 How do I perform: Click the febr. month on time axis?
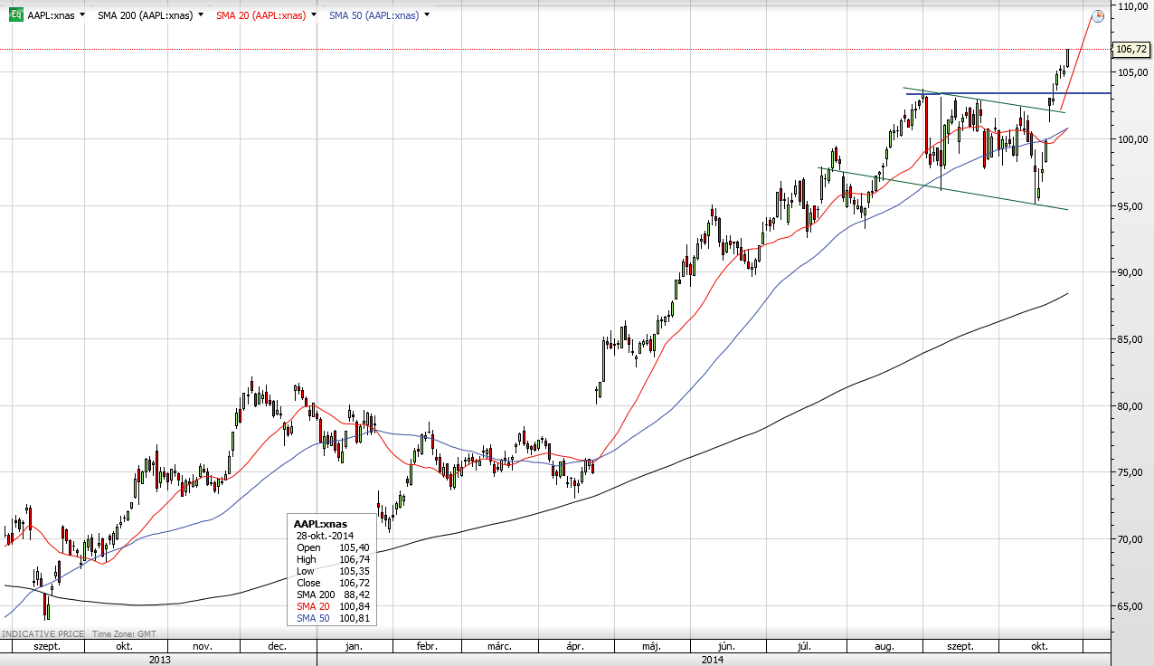point(427,647)
